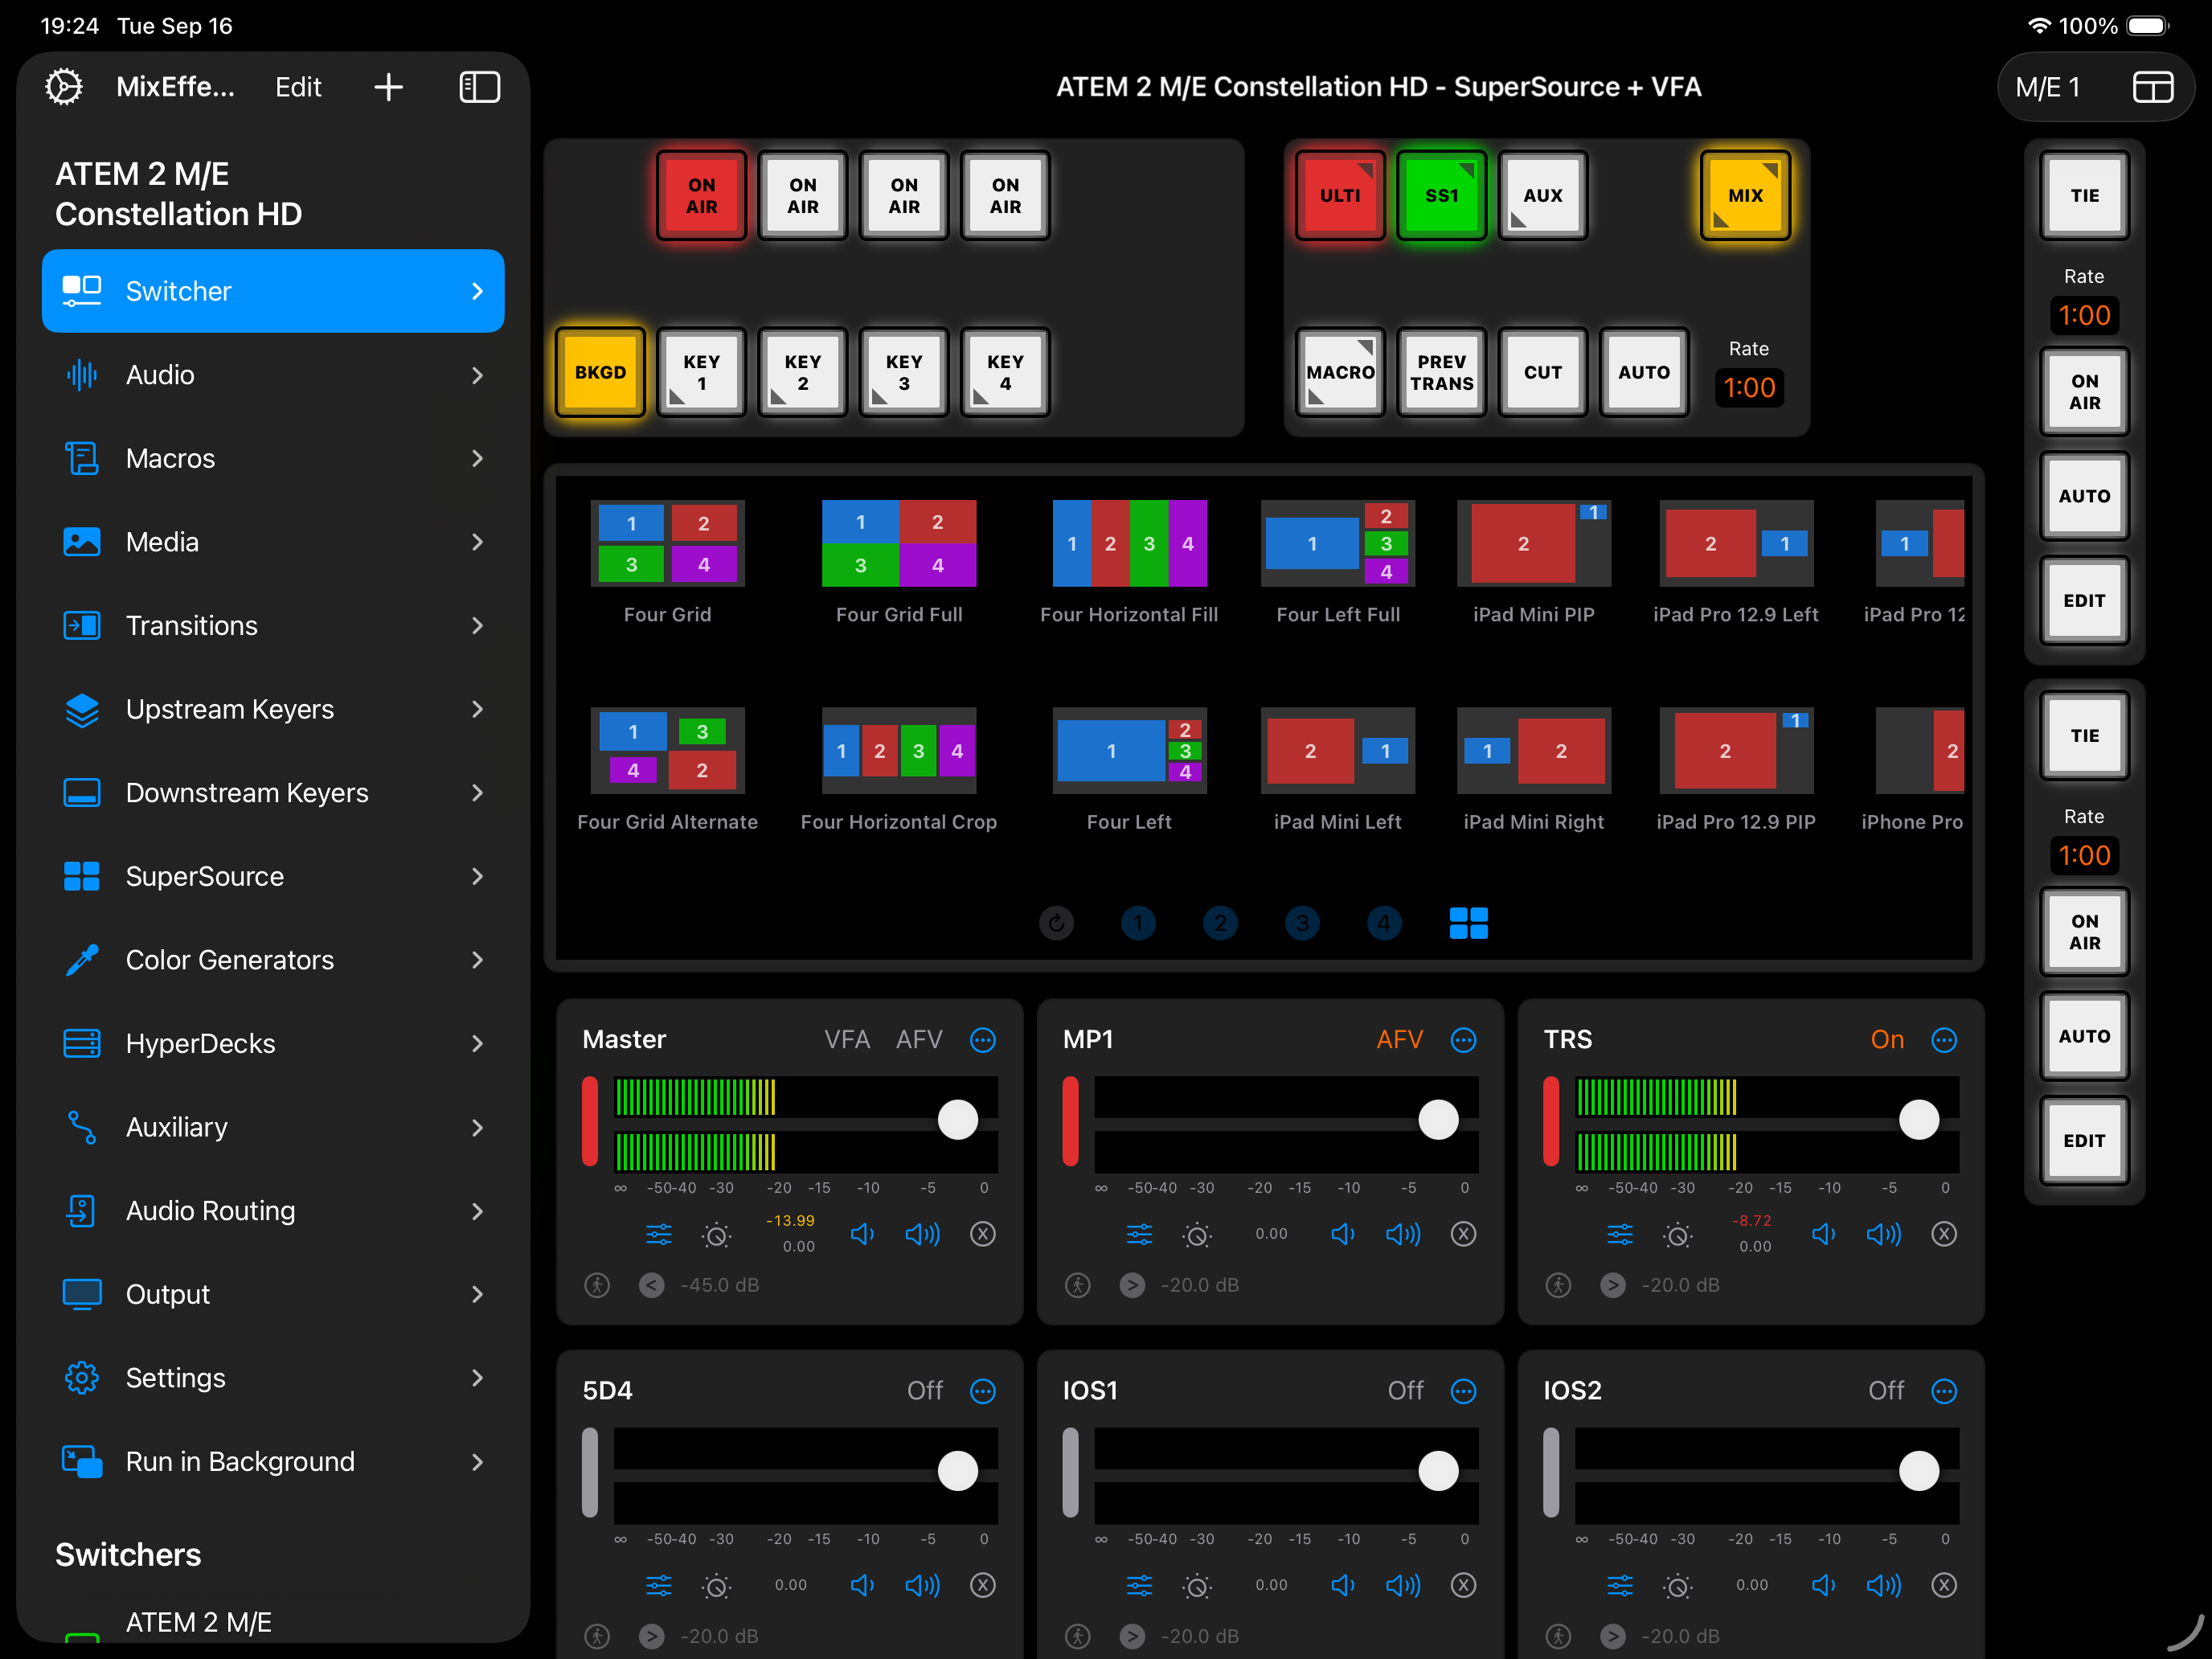Toggle the red ON AIR key button
Viewport: 2212px width, 1659px height.
(701, 196)
